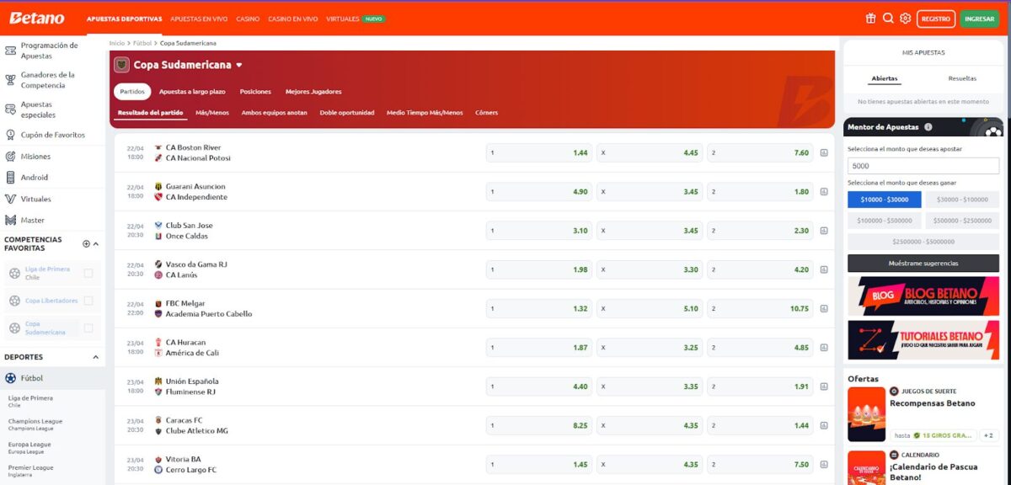Check the Liga de Primera favorite checkbox
Viewport: 1011px width, 485px height.
click(x=88, y=273)
